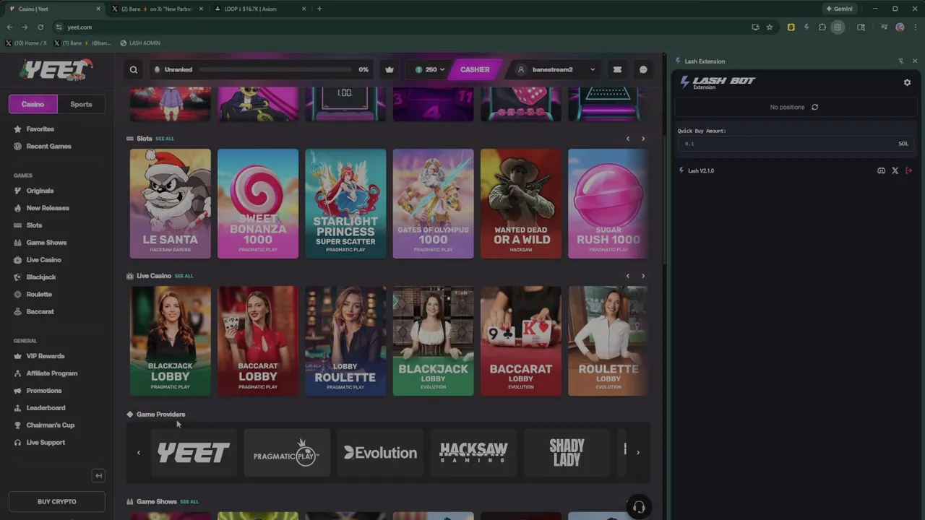The image size is (925, 520).
Task: Show next Live Casino games arrow
Action: pos(643,276)
